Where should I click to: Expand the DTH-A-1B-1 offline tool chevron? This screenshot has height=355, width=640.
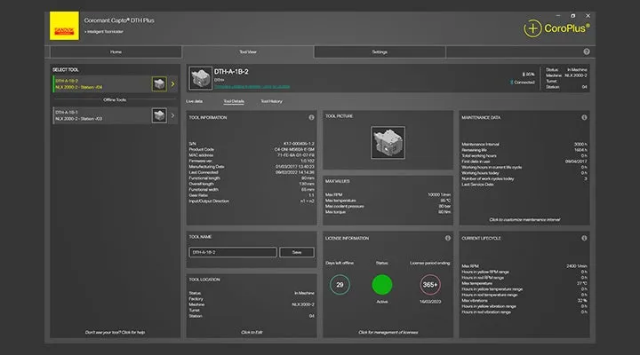click(x=172, y=115)
